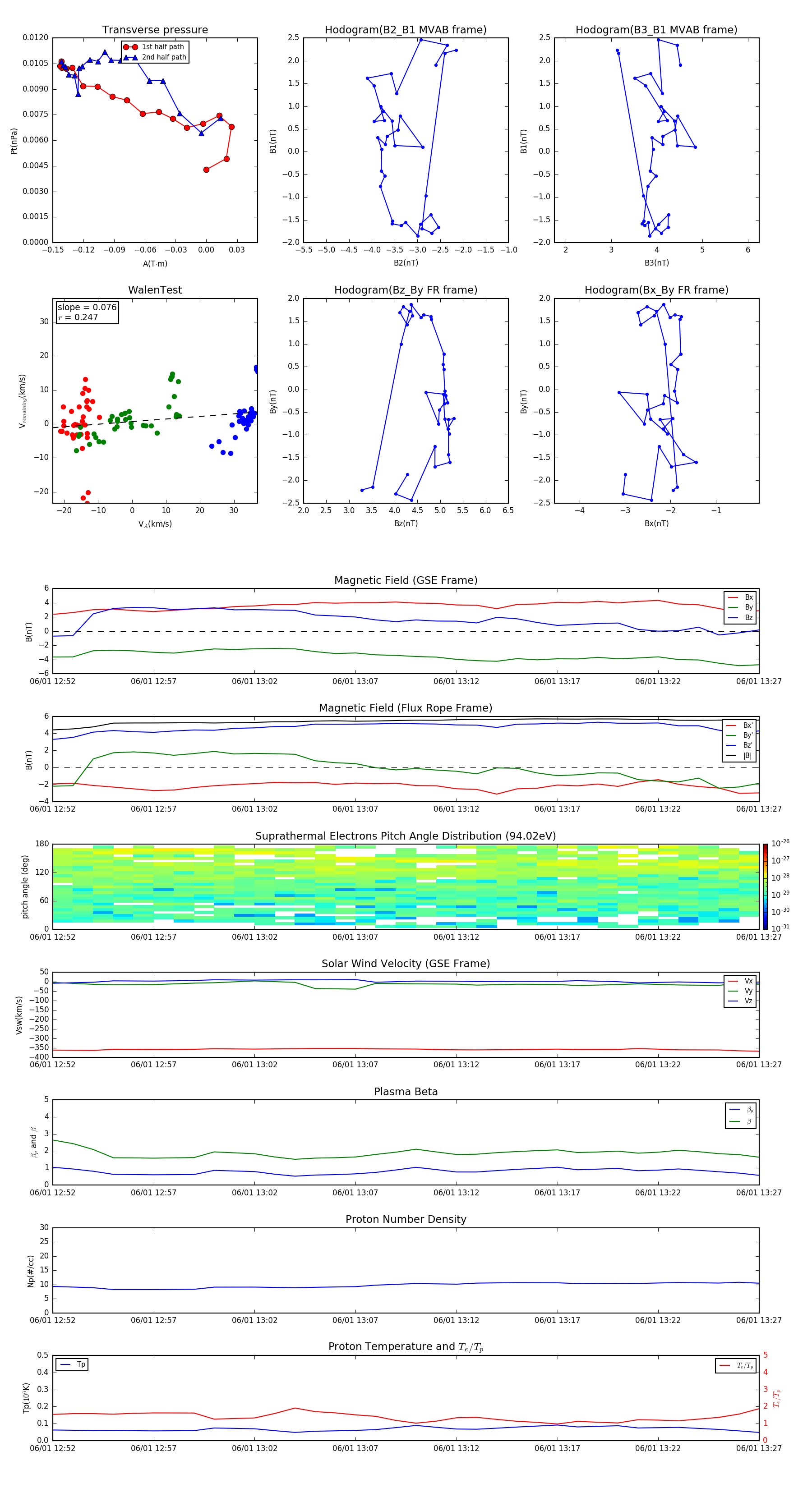The image size is (812, 1488).
Task: Select the green β entry in Plasma Beta legend
Action: pyautogui.click(x=742, y=1121)
